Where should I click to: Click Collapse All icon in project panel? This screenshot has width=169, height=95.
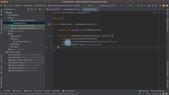35,9
